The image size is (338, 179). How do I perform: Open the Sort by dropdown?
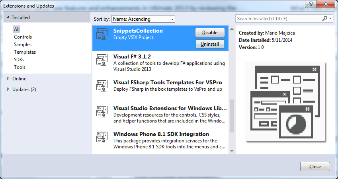tap(143, 19)
